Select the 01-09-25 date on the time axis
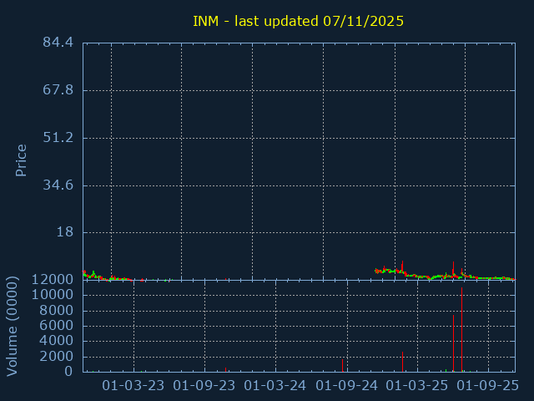This screenshot has height=401, width=534. [x=488, y=386]
